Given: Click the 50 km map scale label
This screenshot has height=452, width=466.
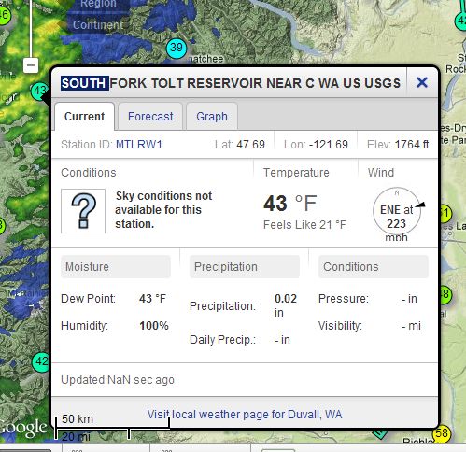Looking at the screenshot, I should tap(78, 419).
